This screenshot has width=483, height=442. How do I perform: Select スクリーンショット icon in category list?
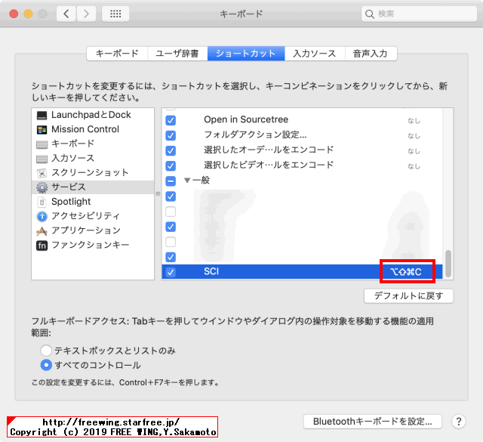tap(42, 173)
